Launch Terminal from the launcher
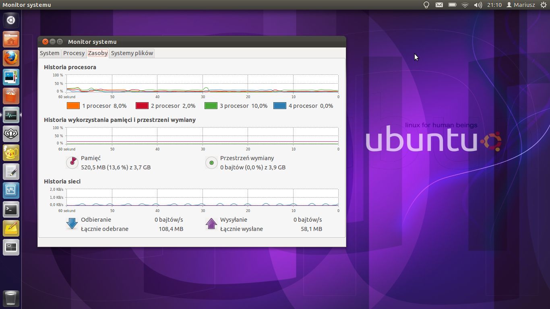 [x=11, y=209]
